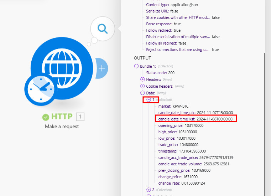Click the Status code 200 line
Viewport: 271px width, 196px height.
tap(160, 73)
